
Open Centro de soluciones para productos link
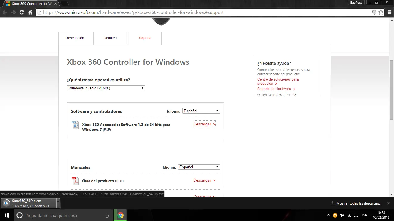point(278,81)
